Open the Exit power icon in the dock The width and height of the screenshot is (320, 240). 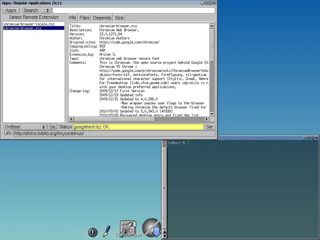[92, 232]
